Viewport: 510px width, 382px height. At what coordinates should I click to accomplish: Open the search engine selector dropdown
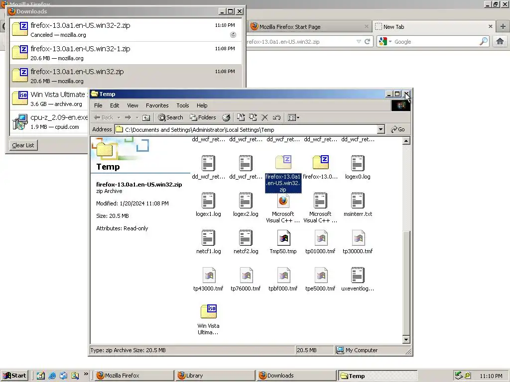(385, 42)
